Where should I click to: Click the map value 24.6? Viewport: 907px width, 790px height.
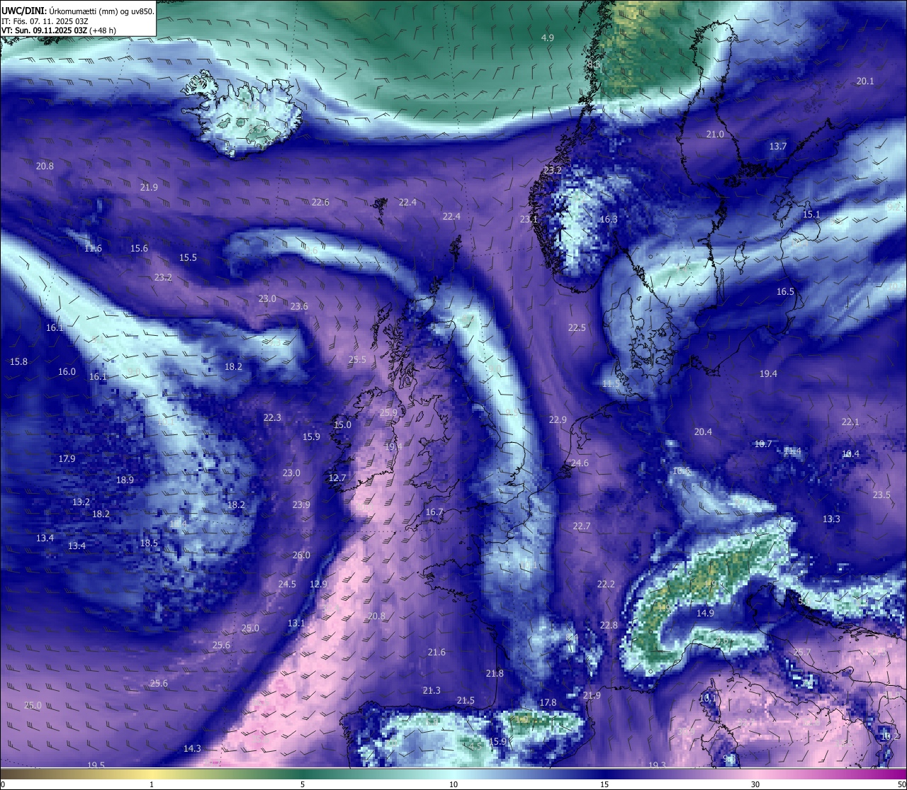tap(580, 463)
